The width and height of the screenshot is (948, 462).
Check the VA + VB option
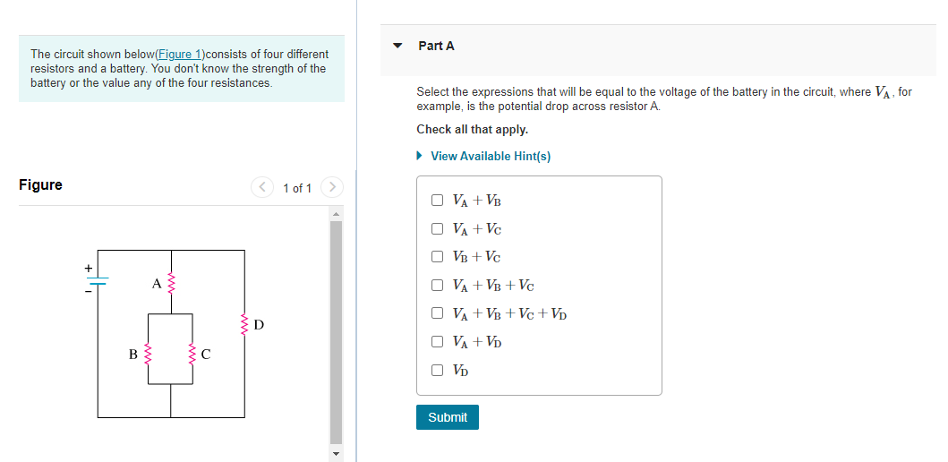click(437, 201)
